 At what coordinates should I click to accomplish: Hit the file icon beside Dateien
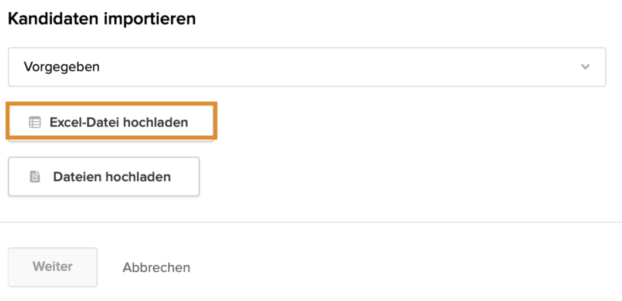[x=35, y=176]
